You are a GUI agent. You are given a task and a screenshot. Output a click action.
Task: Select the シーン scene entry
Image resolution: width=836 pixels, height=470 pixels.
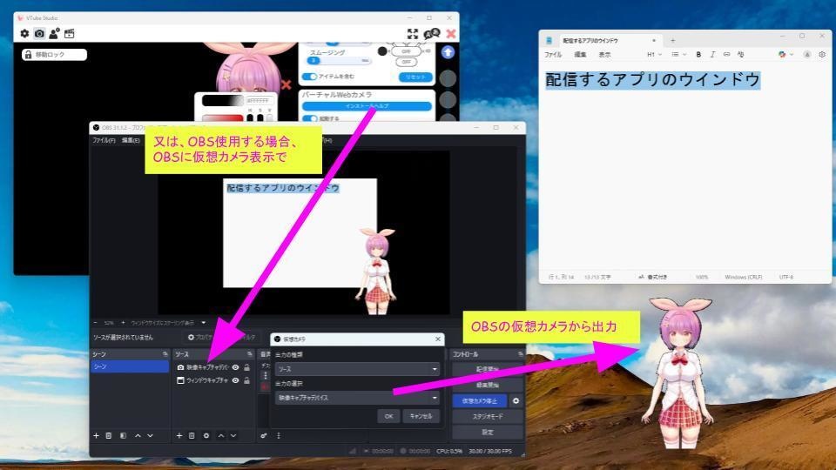pos(130,366)
